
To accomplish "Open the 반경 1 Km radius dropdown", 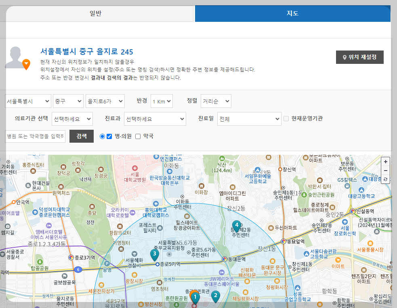I will 162,101.
